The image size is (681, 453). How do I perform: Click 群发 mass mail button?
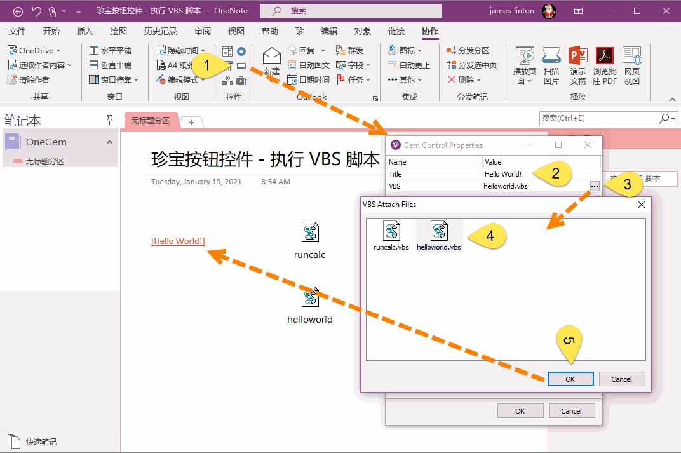349,51
